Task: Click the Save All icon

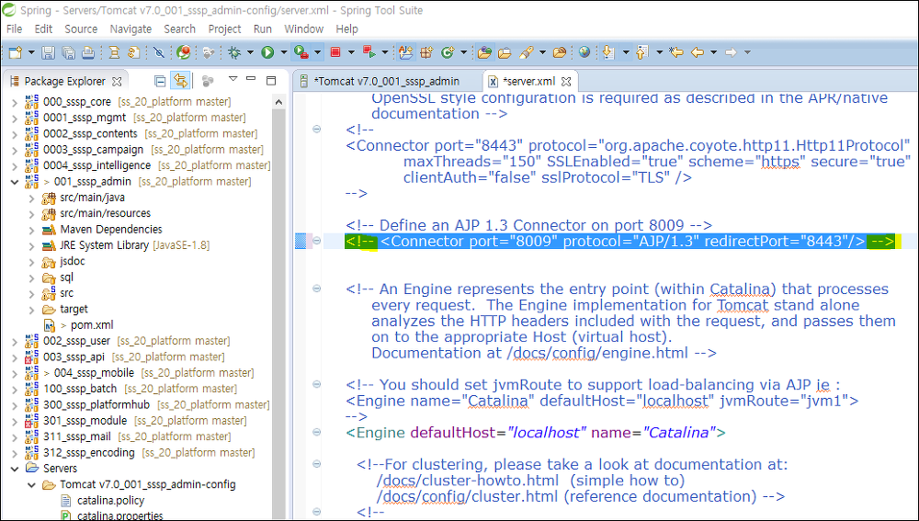Action: pyautogui.click(x=68, y=52)
